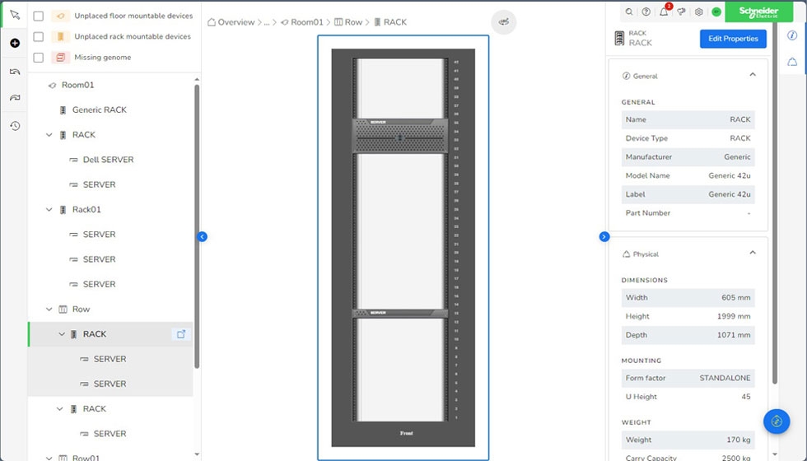Click the help question mark icon
Screen dimensions: 807x461
pos(646,12)
